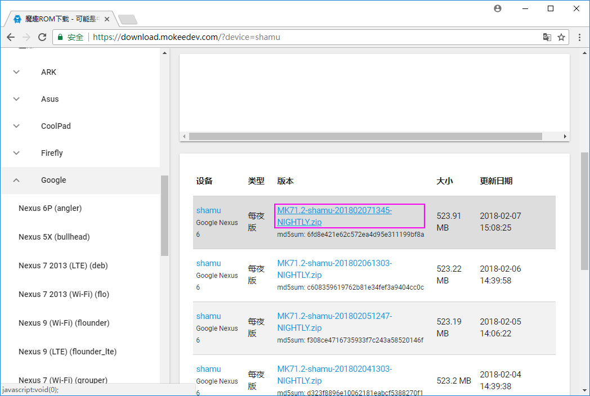Click md5sum c608359619762b81e34fef3a9404cc0c text
Image resolution: width=590 pixels, height=396 pixels.
[350, 287]
